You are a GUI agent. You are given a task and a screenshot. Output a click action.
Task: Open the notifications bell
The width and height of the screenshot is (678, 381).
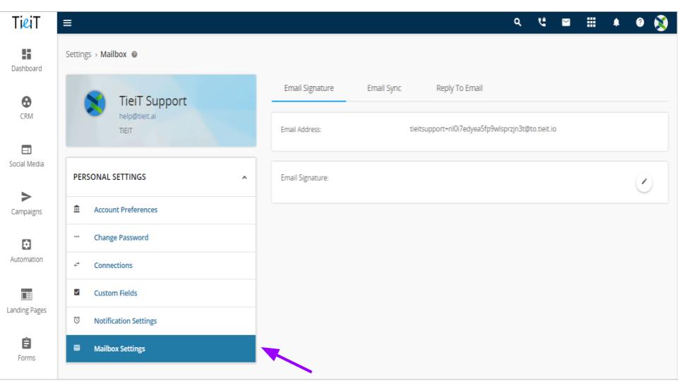pos(616,23)
